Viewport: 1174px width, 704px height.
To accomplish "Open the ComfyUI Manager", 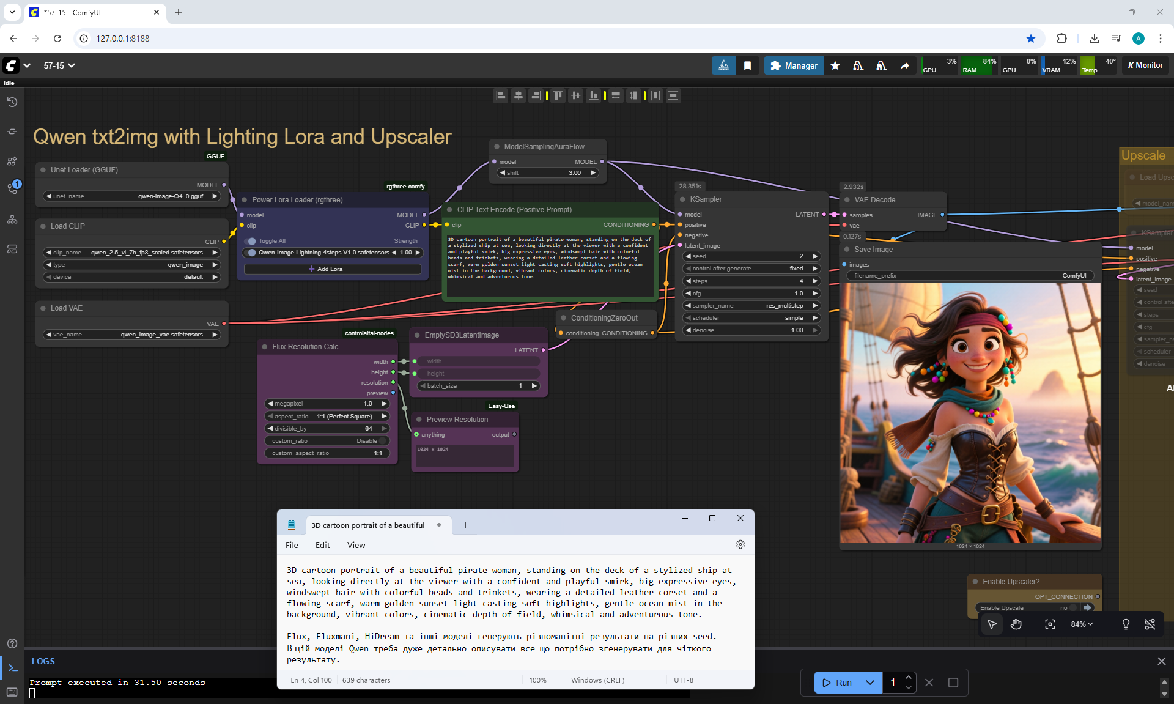I will click(x=794, y=65).
